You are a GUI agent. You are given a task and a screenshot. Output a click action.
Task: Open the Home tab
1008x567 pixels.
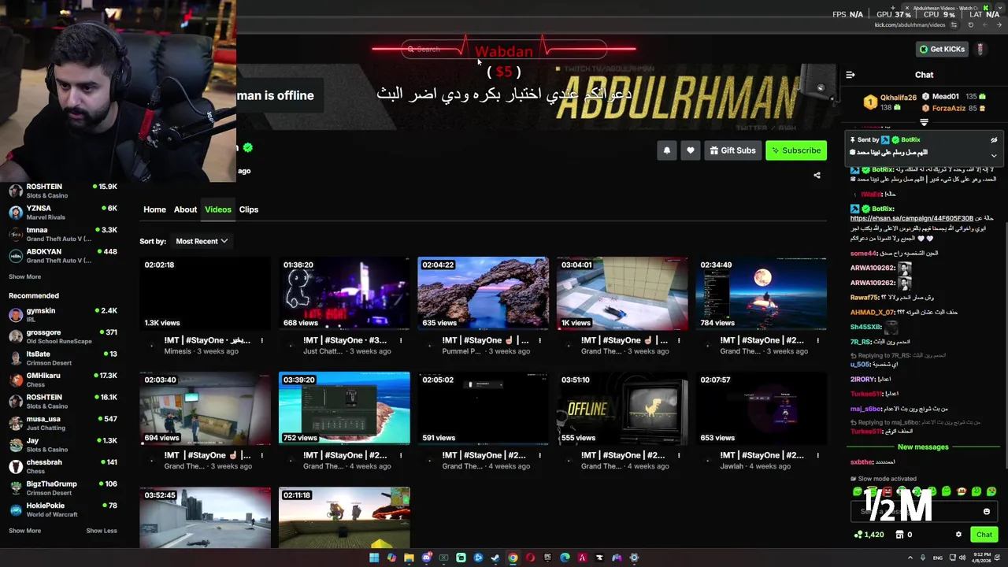tap(154, 209)
